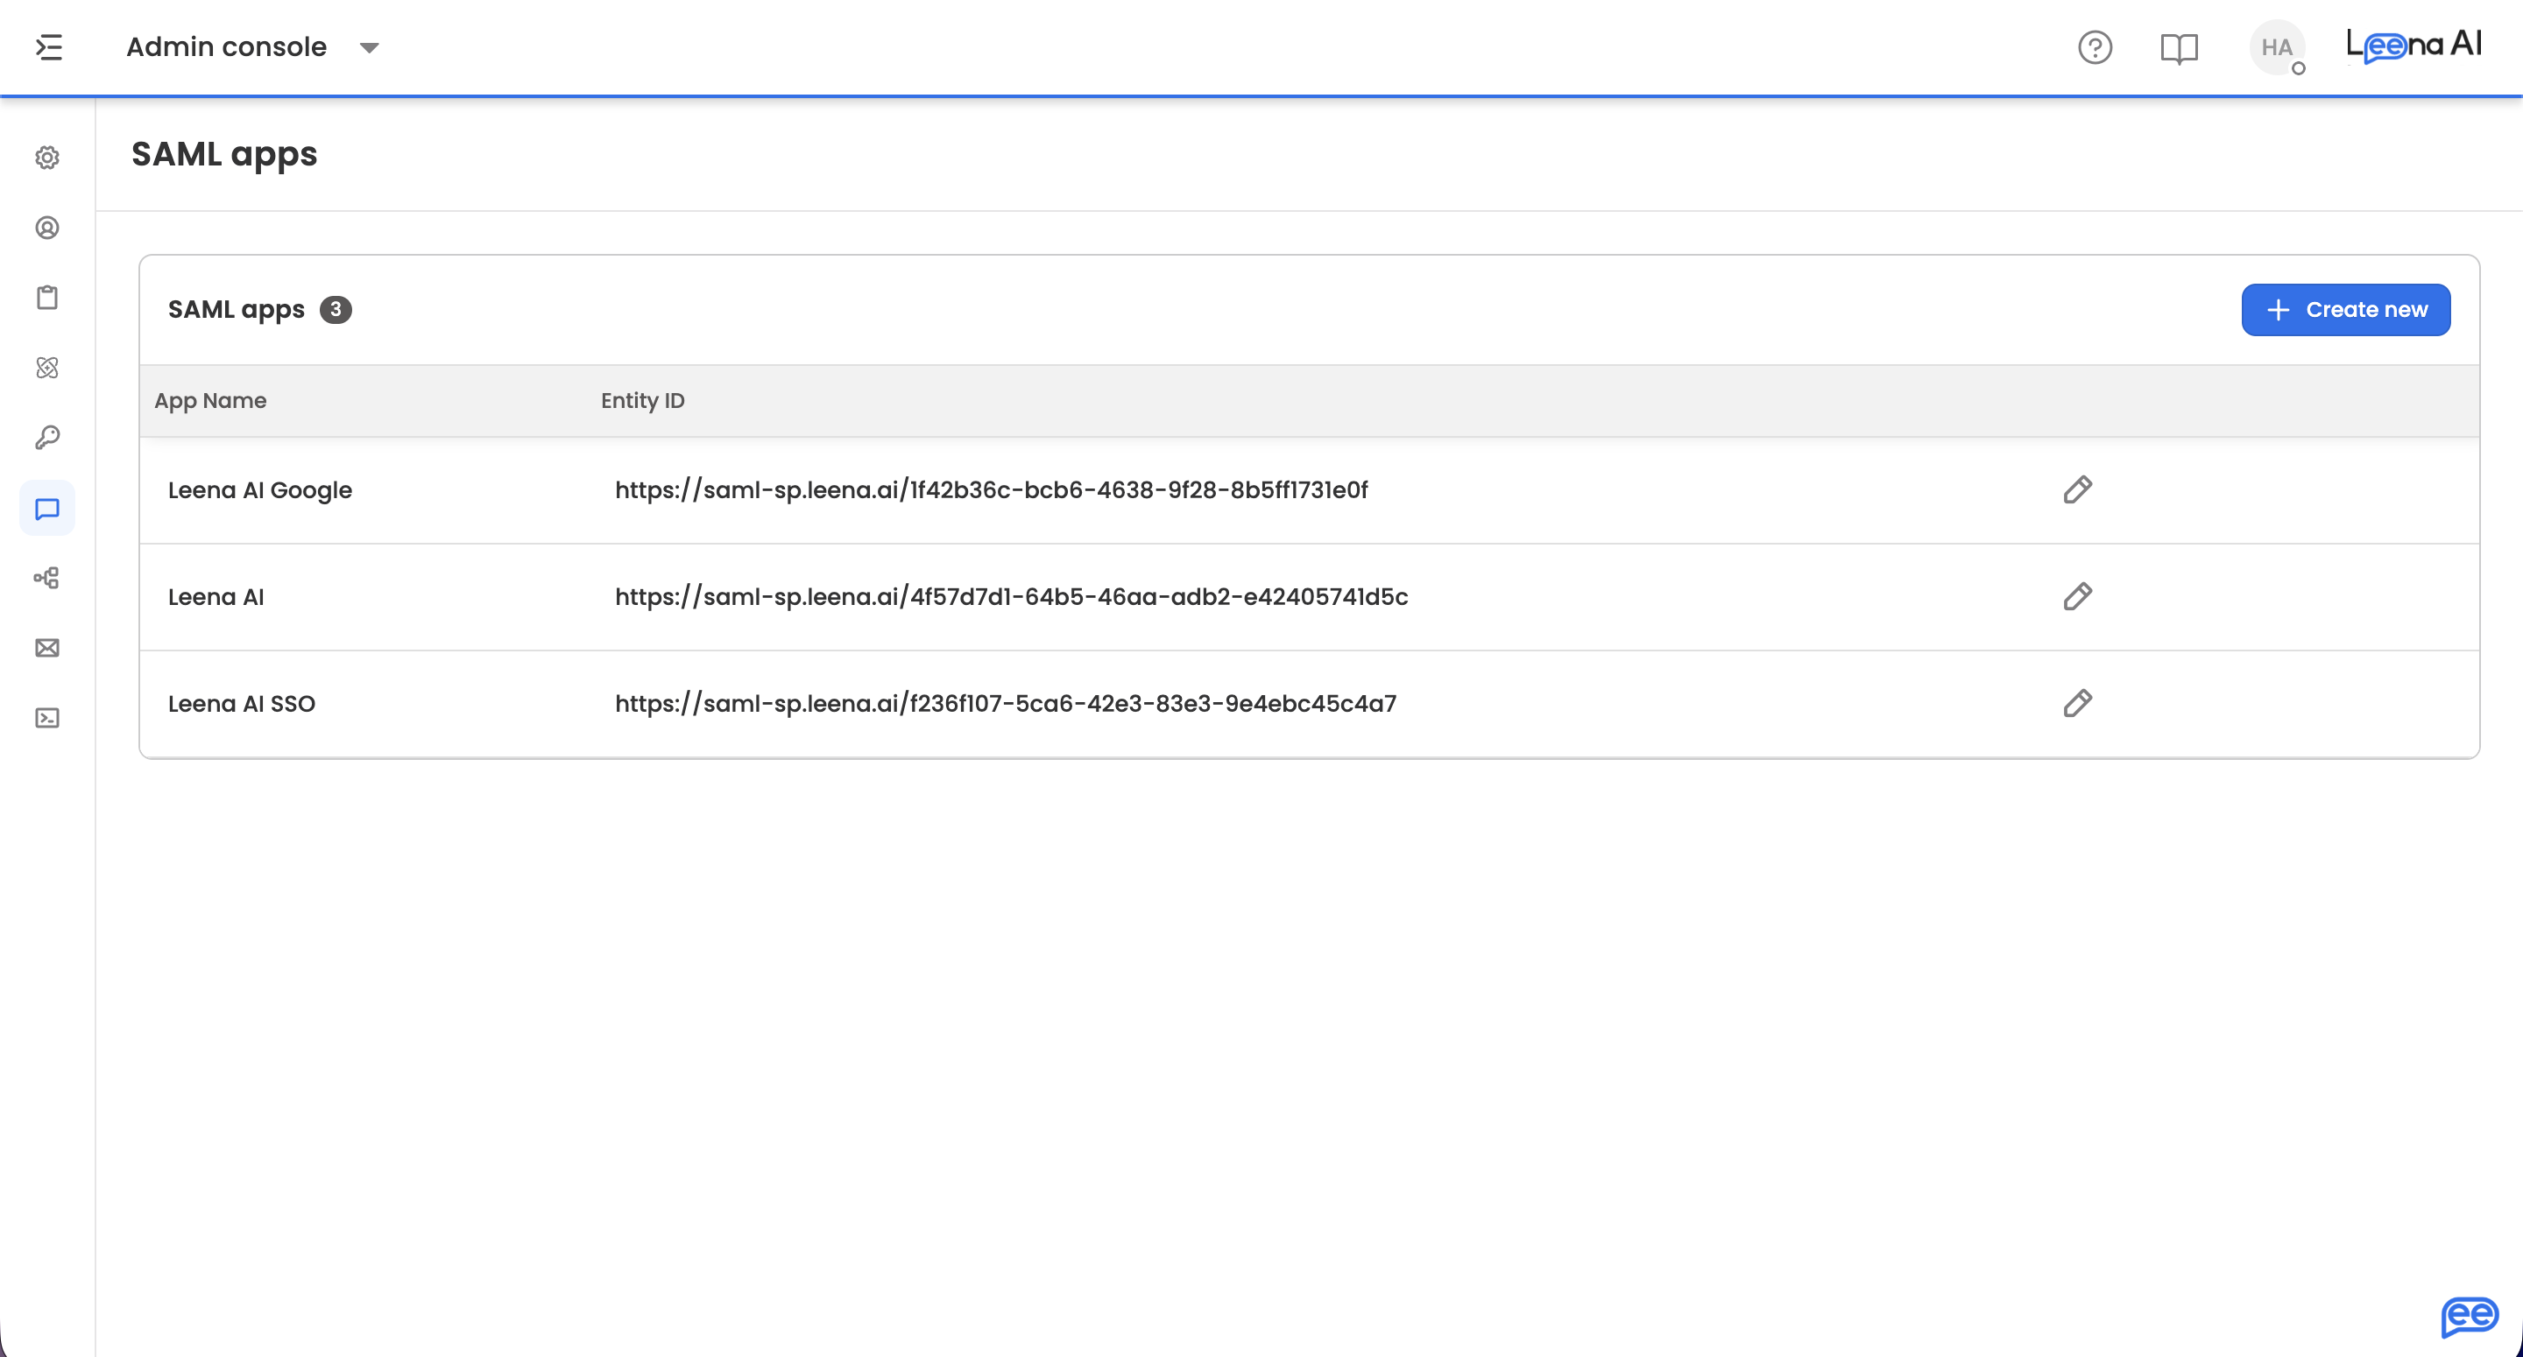The height and width of the screenshot is (1357, 2523).
Task: Click the SAML apps count badge
Action: point(336,311)
